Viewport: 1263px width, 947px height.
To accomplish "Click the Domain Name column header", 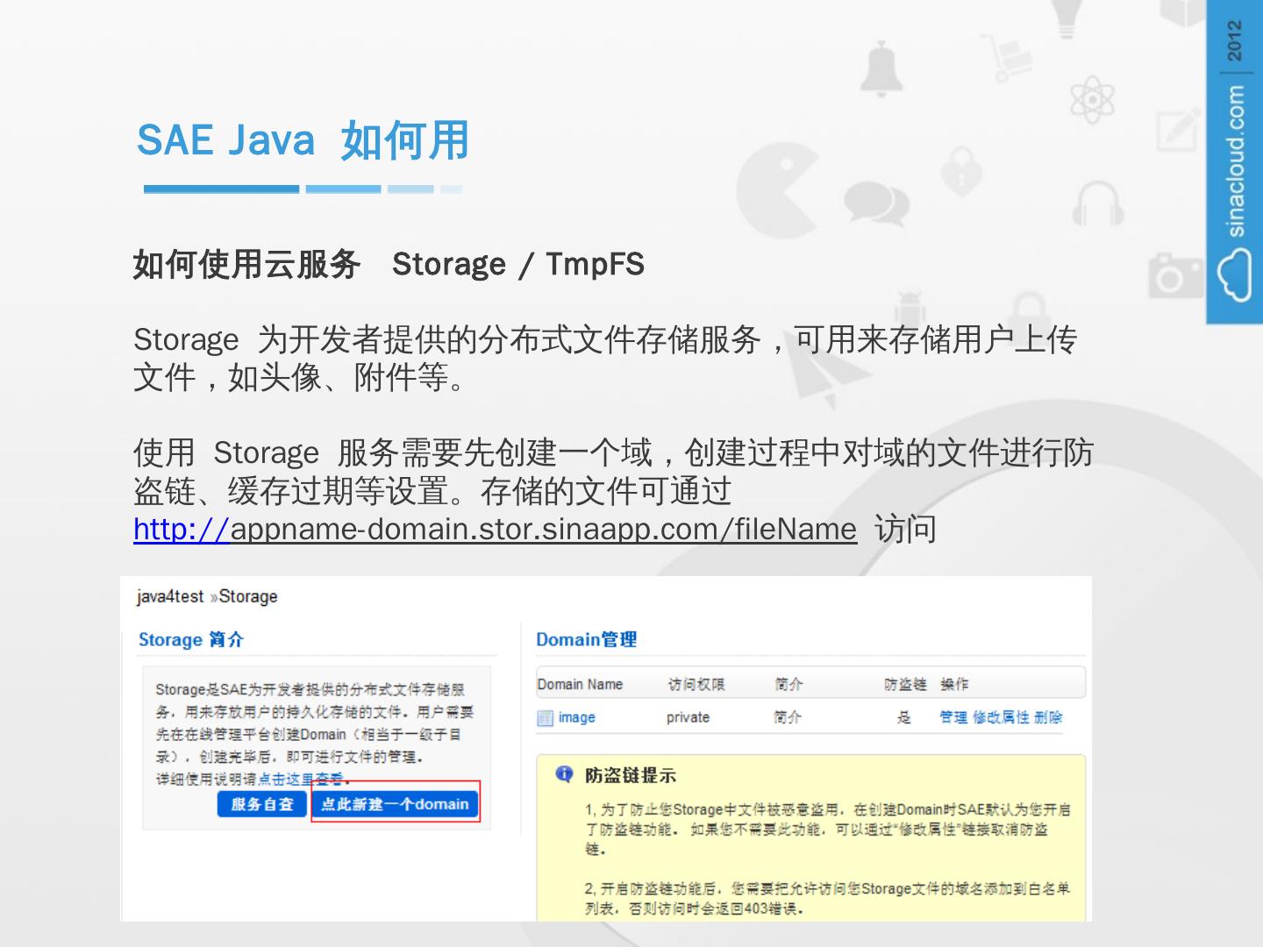I will tap(580, 684).
